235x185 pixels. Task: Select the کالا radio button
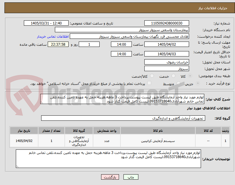coord(190,76)
